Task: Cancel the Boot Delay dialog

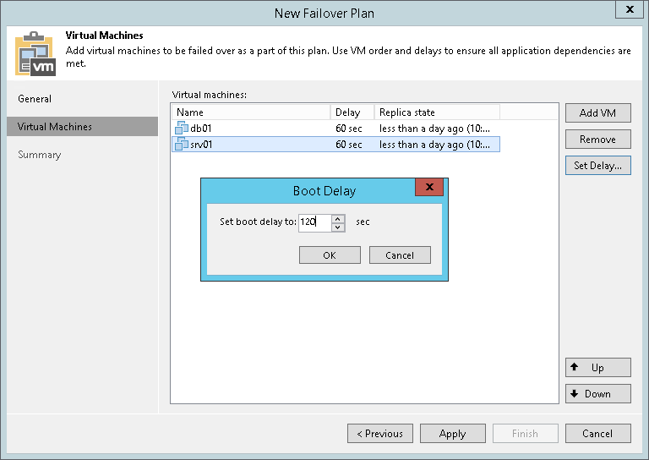Action: (400, 255)
